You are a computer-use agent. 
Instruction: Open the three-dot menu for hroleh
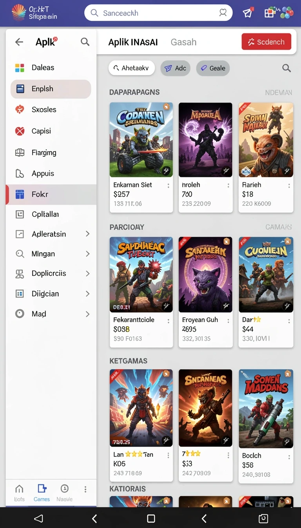point(228,185)
